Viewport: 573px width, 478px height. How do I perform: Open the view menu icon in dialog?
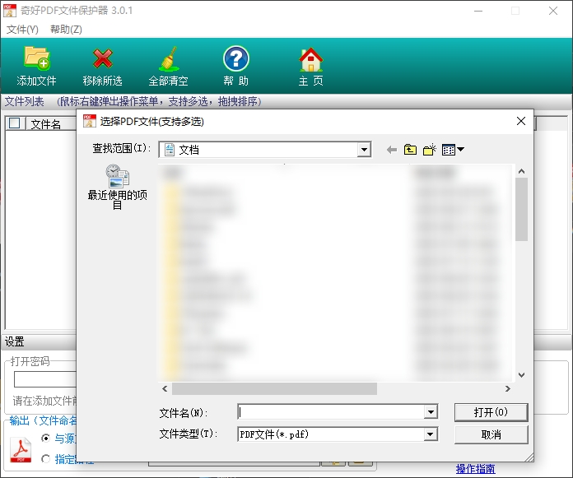tap(453, 150)
